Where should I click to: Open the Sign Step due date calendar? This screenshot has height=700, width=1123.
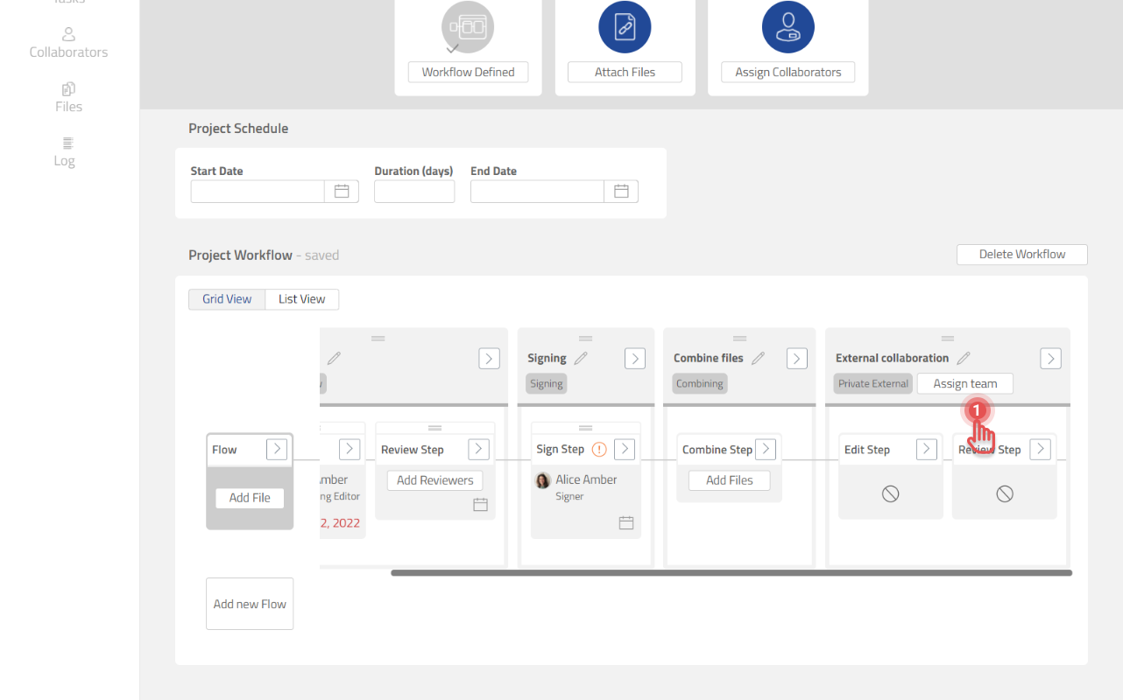pos(626,522)
